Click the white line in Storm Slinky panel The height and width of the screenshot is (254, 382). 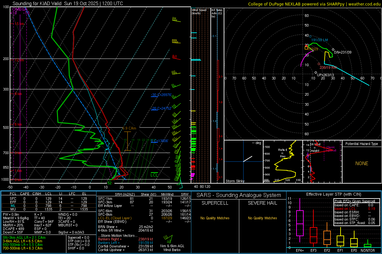click(x=248, y=159)
